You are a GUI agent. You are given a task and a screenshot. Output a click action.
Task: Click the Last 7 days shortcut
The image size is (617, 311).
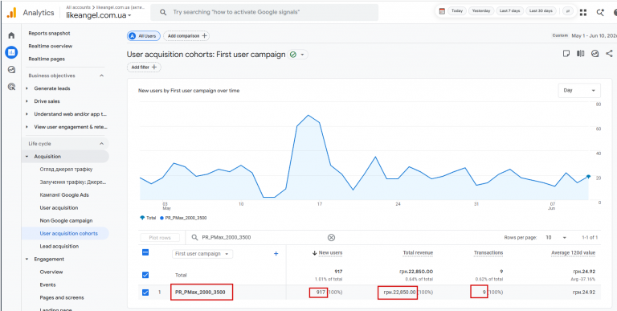click(x=509, y=11)
